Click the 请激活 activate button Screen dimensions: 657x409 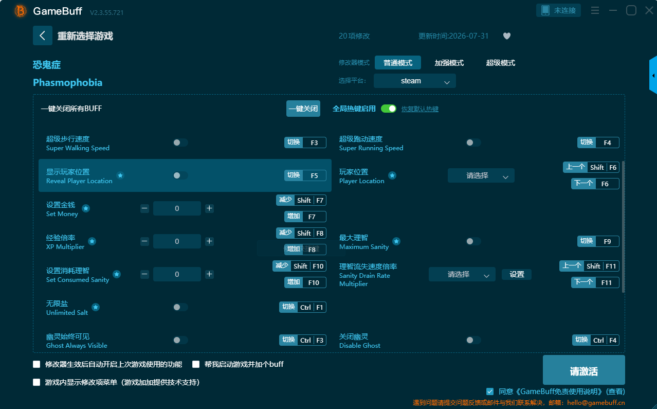coord(584,370)
